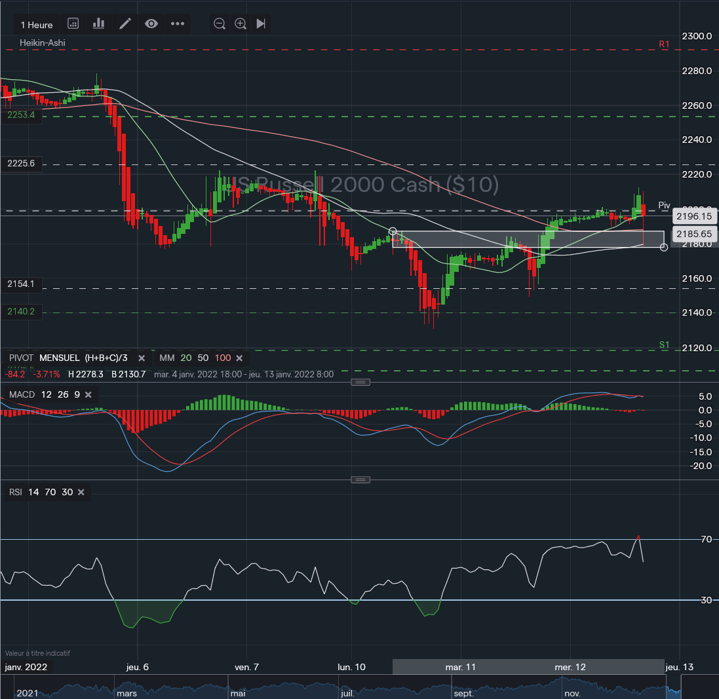Select the pencil drawing tool
Image resolution: width=719 pixels, height=699 pixels.
(125, 24)
